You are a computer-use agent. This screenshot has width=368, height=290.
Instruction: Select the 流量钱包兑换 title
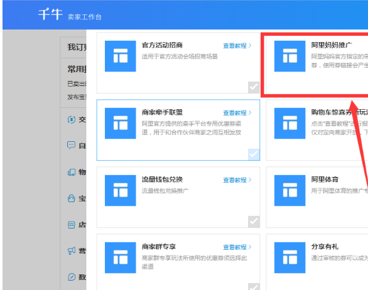pyautogui.click(x=162, y=180)
